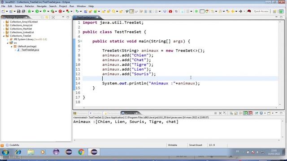
Task: Open the Search toolbar dropdown arrow
Action: 117,12
